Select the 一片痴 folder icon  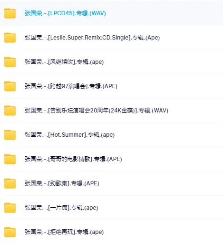click(x=10, y=208)
